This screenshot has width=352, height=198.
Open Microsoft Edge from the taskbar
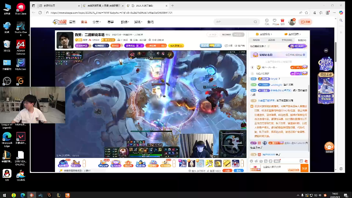[23, 195]
